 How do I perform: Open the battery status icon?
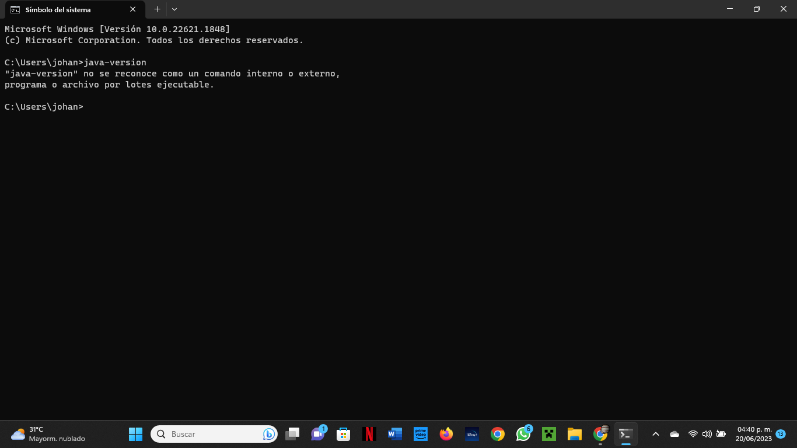coord(721,434)
